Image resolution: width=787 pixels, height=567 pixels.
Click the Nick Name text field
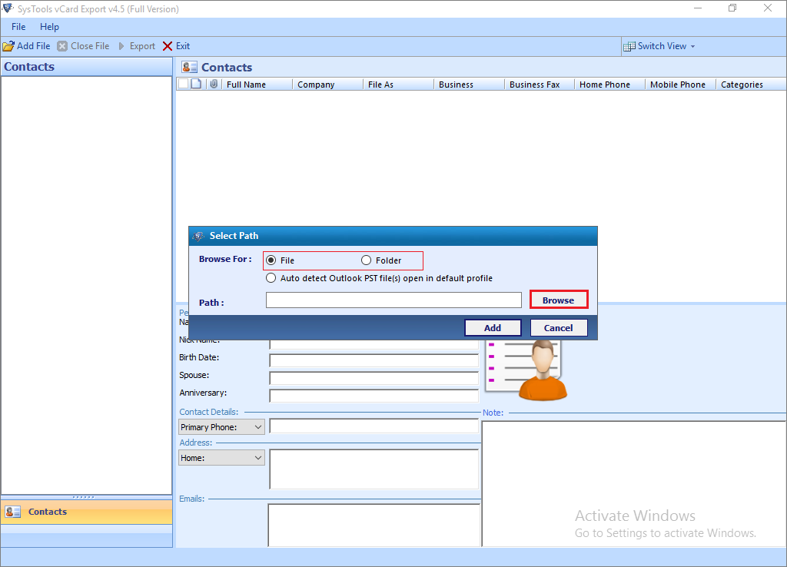pos(374,345)
